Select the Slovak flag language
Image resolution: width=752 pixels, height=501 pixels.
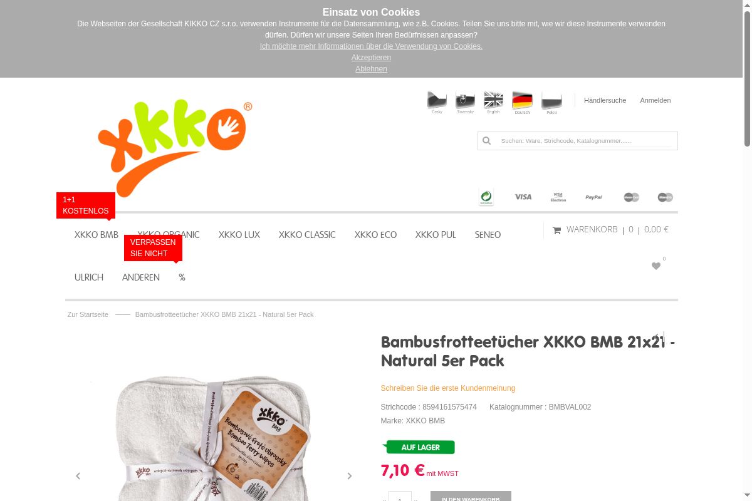point(465,102)
